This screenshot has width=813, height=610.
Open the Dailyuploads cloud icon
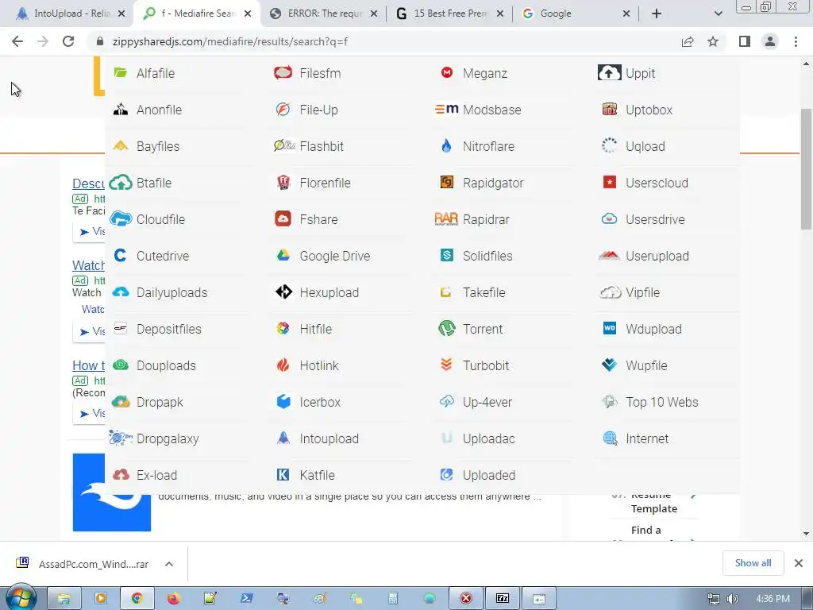(121, 292)
